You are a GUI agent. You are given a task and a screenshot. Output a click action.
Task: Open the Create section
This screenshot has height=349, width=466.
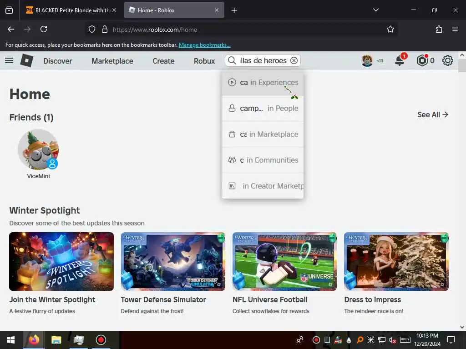pyautogui.click(x=163, y=61)
